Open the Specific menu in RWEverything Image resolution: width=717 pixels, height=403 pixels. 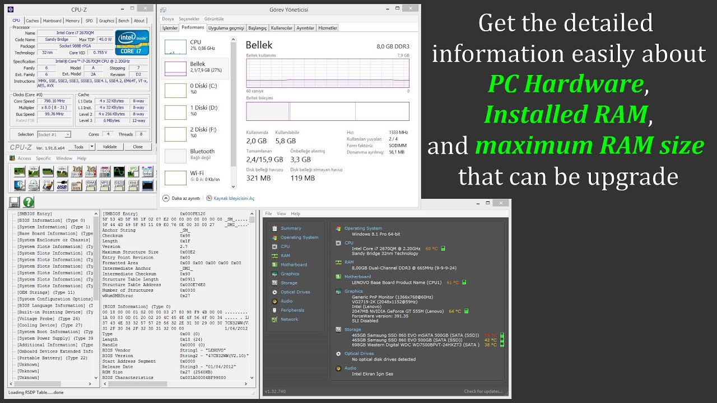(x=44, y=158)
